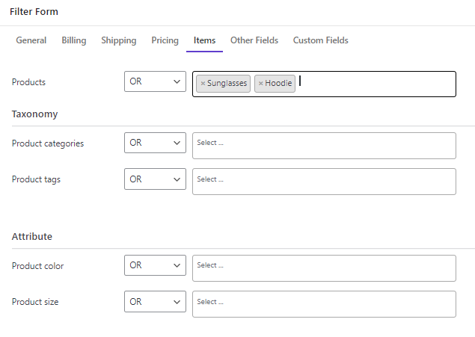Open the General tab

(x=31, y=40)
